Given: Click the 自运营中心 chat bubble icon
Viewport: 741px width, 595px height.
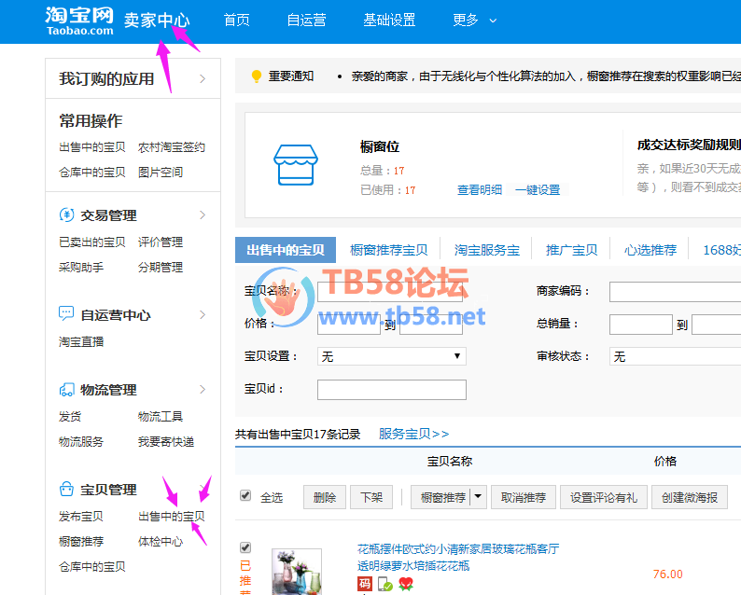Looking at the screenshot, I should (x=66, y=313).
